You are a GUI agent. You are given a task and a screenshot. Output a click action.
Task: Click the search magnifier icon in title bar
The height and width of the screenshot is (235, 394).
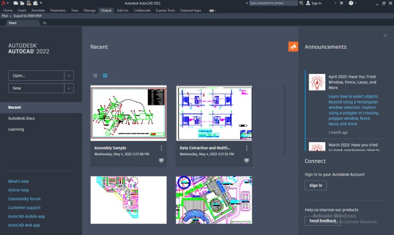tap(301, 3)
